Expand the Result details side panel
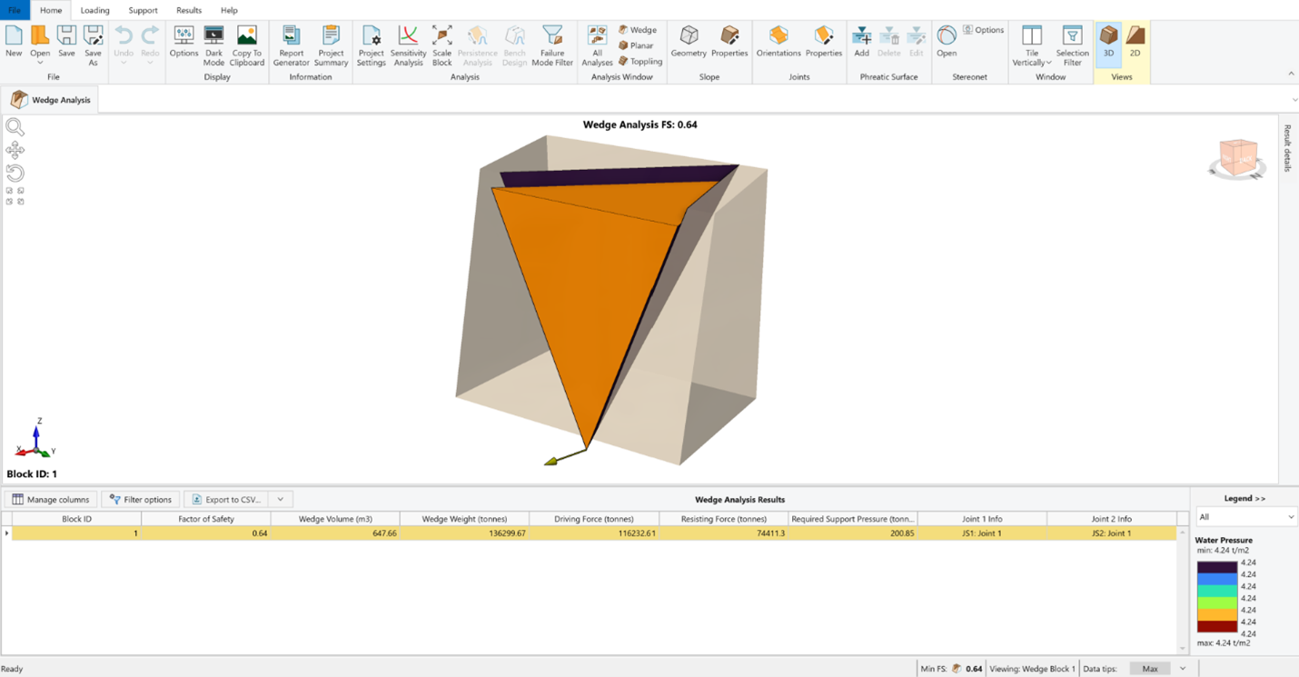 (x=1287, y=148)
